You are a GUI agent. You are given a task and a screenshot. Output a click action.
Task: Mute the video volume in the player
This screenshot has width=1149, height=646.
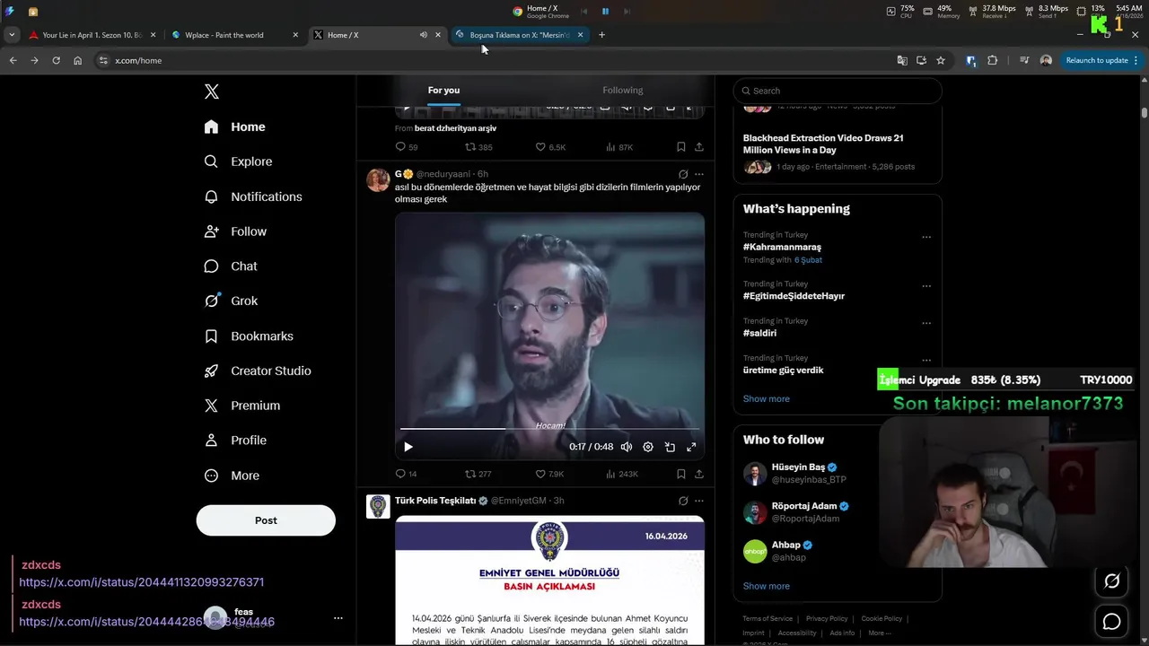pyautogui.click(x=627, y=447)
